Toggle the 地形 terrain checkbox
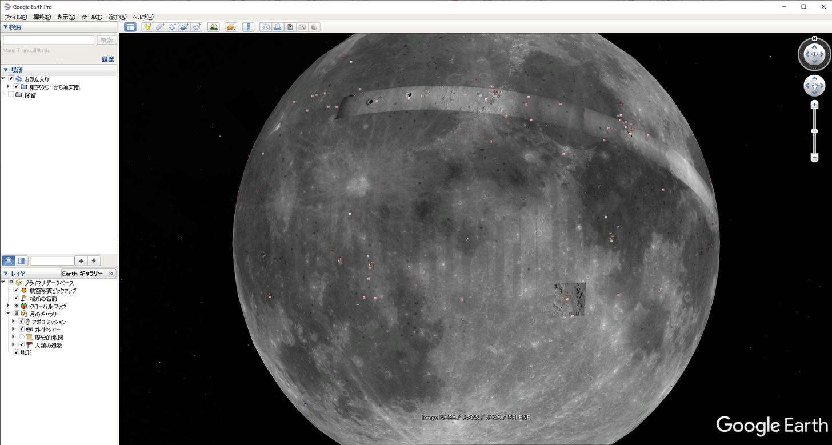 click(x=16, y=352)
